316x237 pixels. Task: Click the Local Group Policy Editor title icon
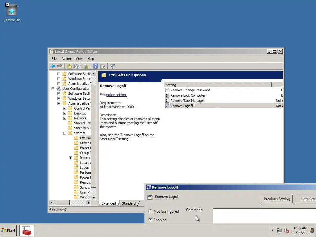[52, 52]
